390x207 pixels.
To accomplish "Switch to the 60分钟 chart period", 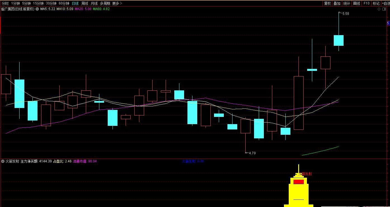I will click(x=64, y=3).
